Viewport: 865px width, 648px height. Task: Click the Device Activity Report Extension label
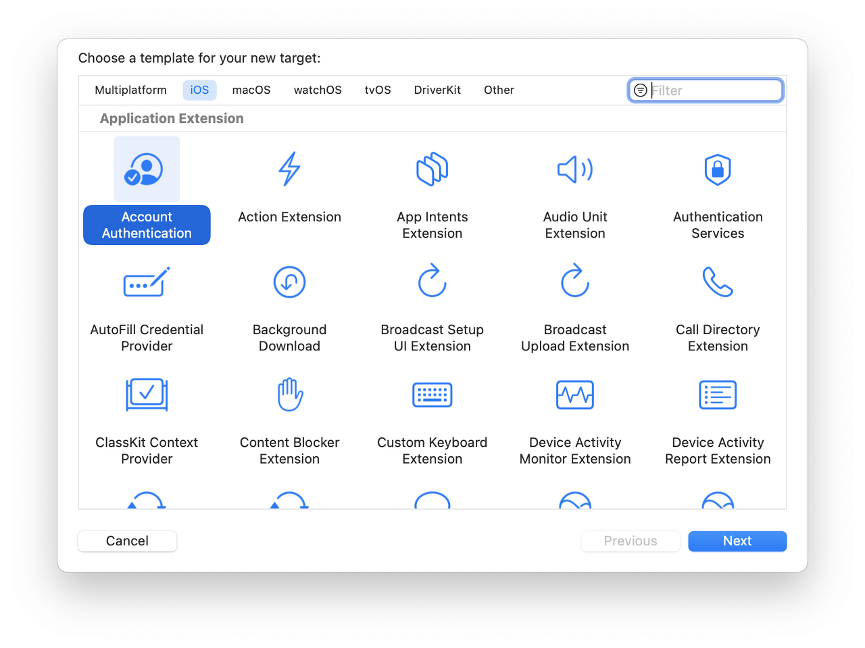(718, 450)
